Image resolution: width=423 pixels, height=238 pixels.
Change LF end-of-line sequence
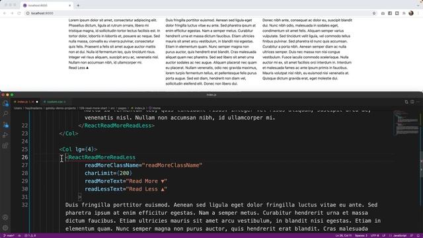pyautogui.click(x=383, y=235)
